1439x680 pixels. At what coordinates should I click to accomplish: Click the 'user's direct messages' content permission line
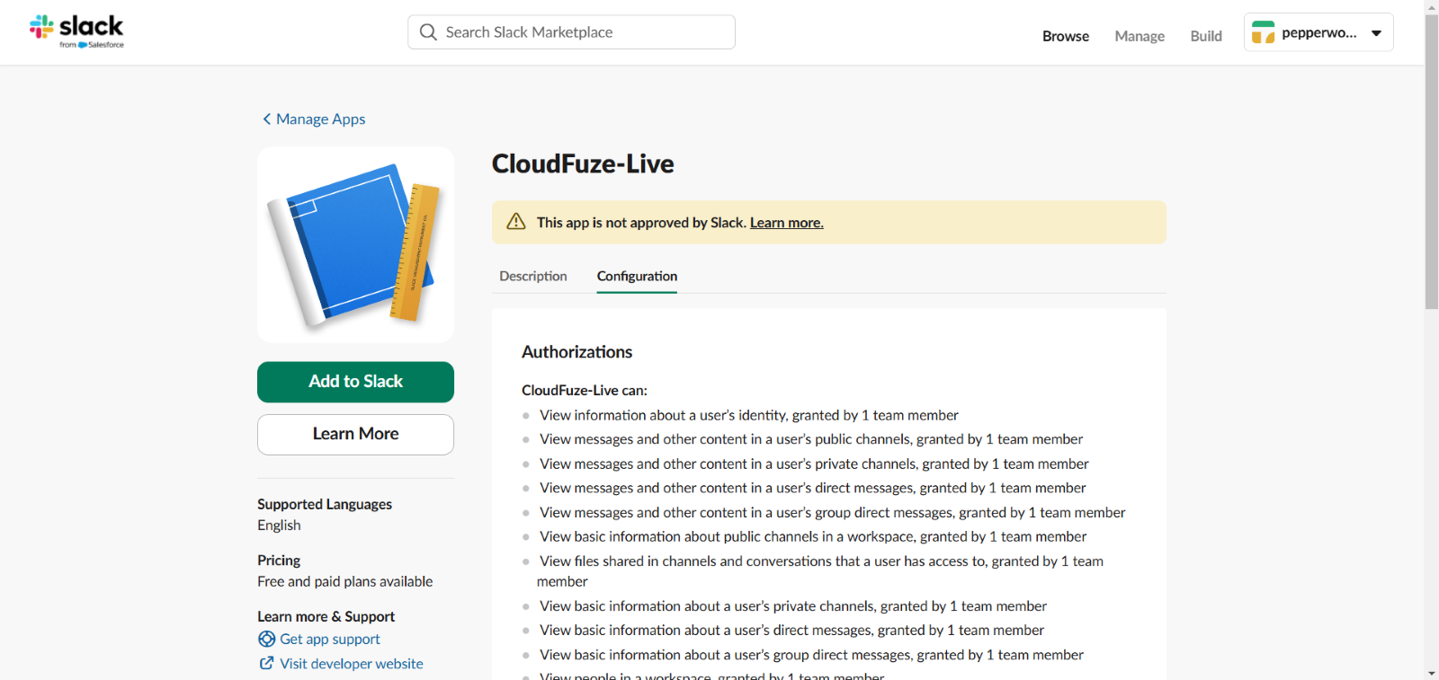(x=813, y=488)
